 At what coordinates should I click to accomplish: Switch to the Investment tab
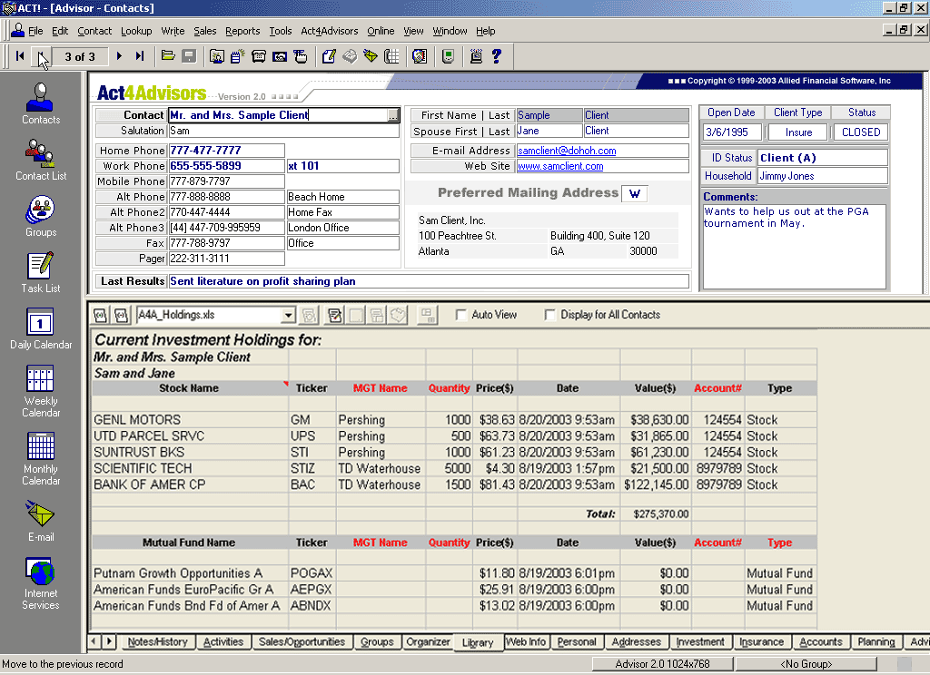[700, 641]
